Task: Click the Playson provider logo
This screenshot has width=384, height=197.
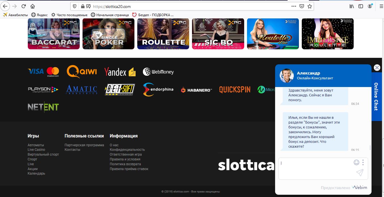Action: (x=43, y=90)
